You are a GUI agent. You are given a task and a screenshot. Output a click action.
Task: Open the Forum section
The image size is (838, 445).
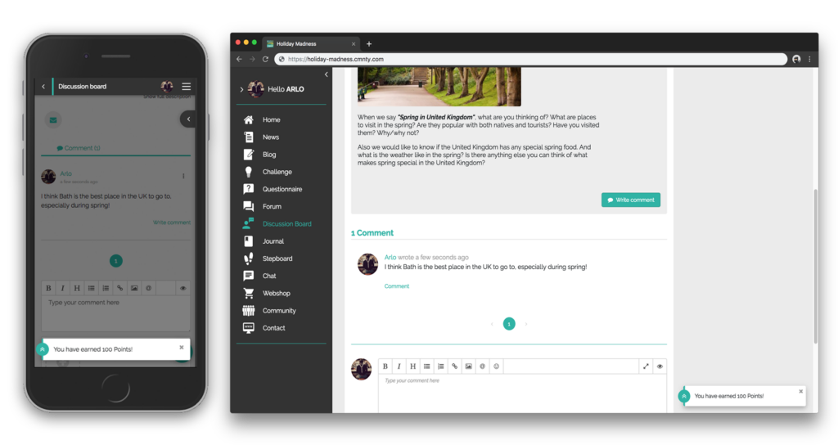tap(272, 206)
